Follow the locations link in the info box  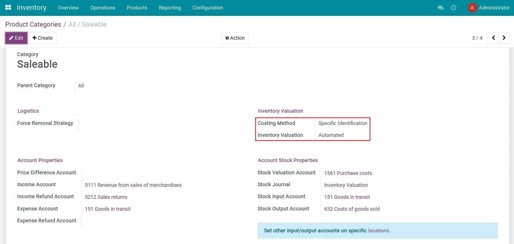coord(379,231)
